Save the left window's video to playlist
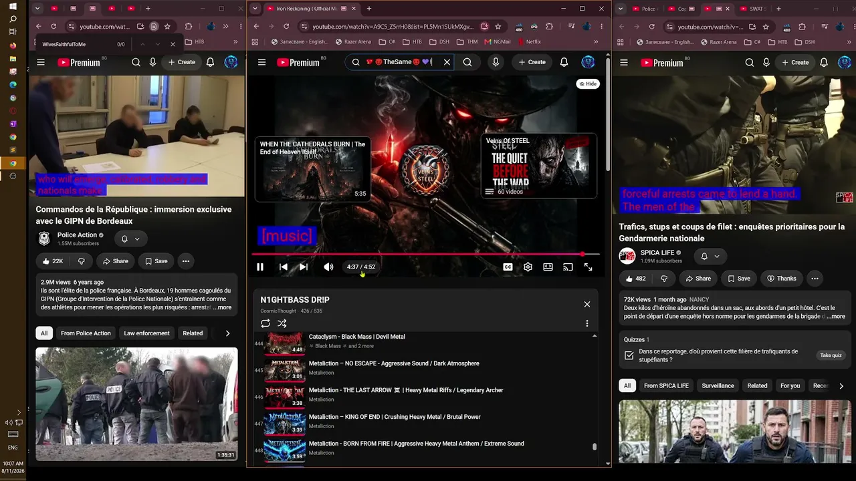 pos(156,261)
